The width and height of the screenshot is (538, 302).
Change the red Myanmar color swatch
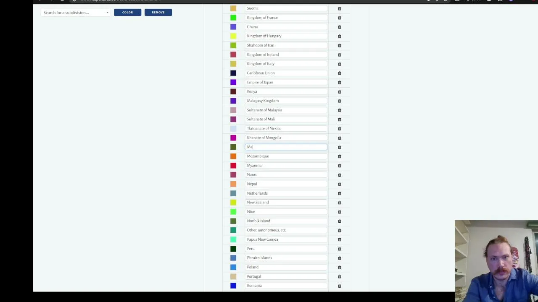pyautogui.click(x=233, y=165)
